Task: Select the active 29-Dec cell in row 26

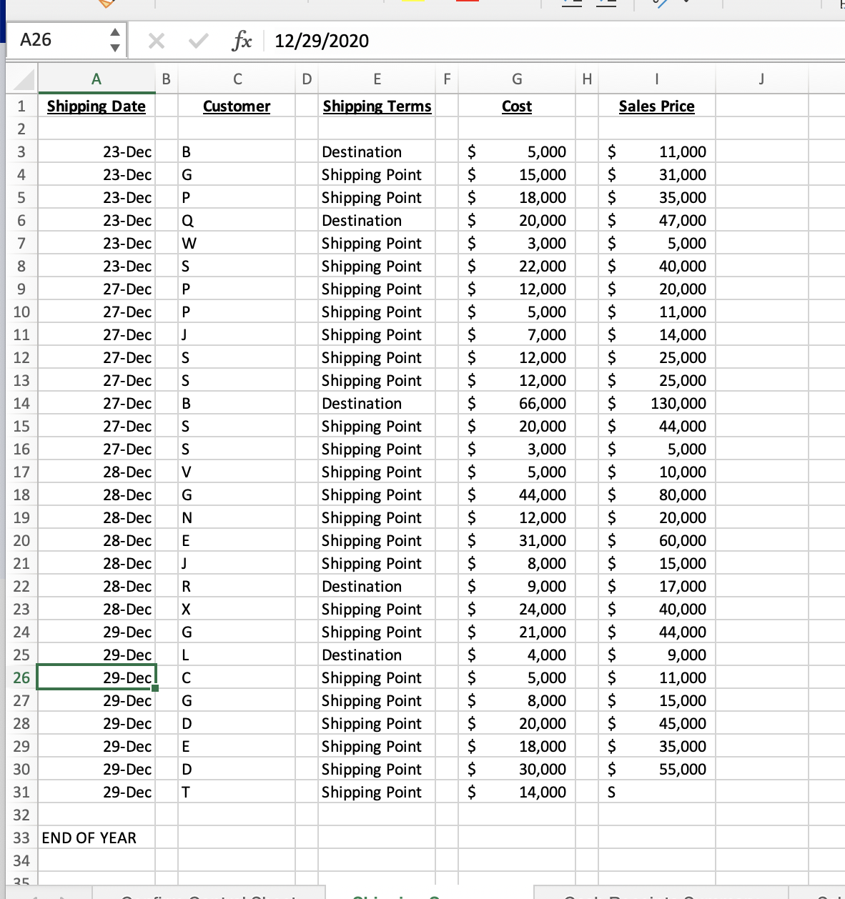Action: (x=96, y=677)
